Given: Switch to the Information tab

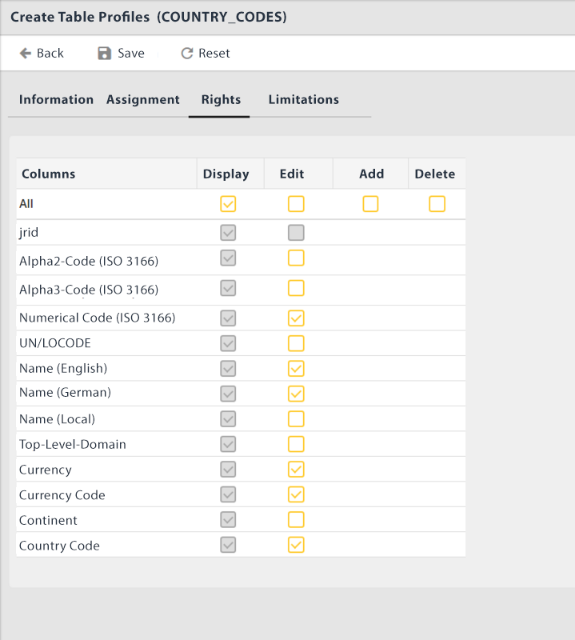Looking at the screenshot, I should click(x=56, y=99).
